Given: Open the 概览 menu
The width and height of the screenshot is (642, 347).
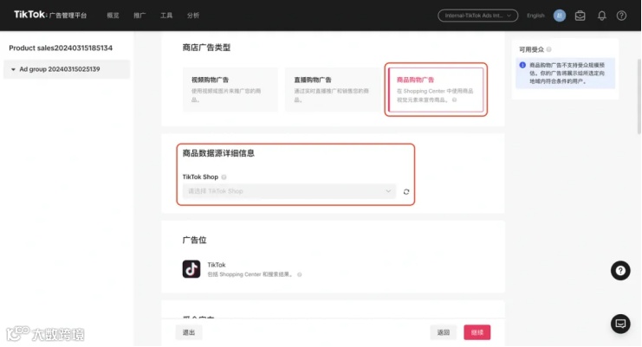Looking at the screenshot, I should (x=113, y=16).
